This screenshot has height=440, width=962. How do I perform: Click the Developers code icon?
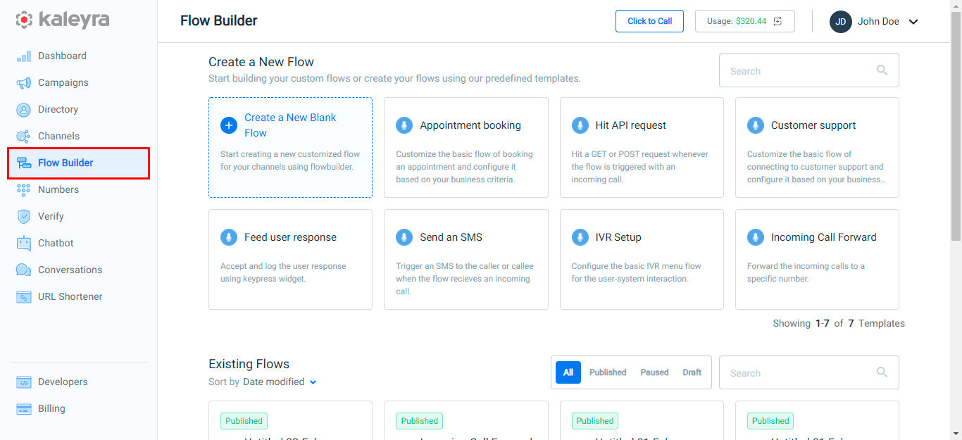(24, 382)
